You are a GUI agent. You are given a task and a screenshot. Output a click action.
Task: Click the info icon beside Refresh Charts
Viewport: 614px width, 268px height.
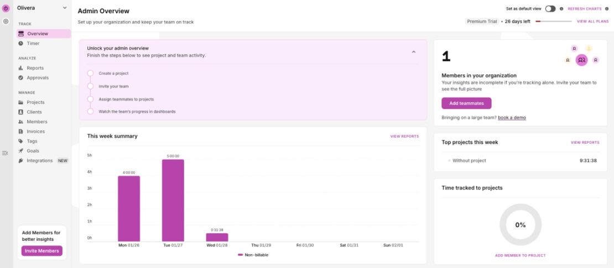607,9
